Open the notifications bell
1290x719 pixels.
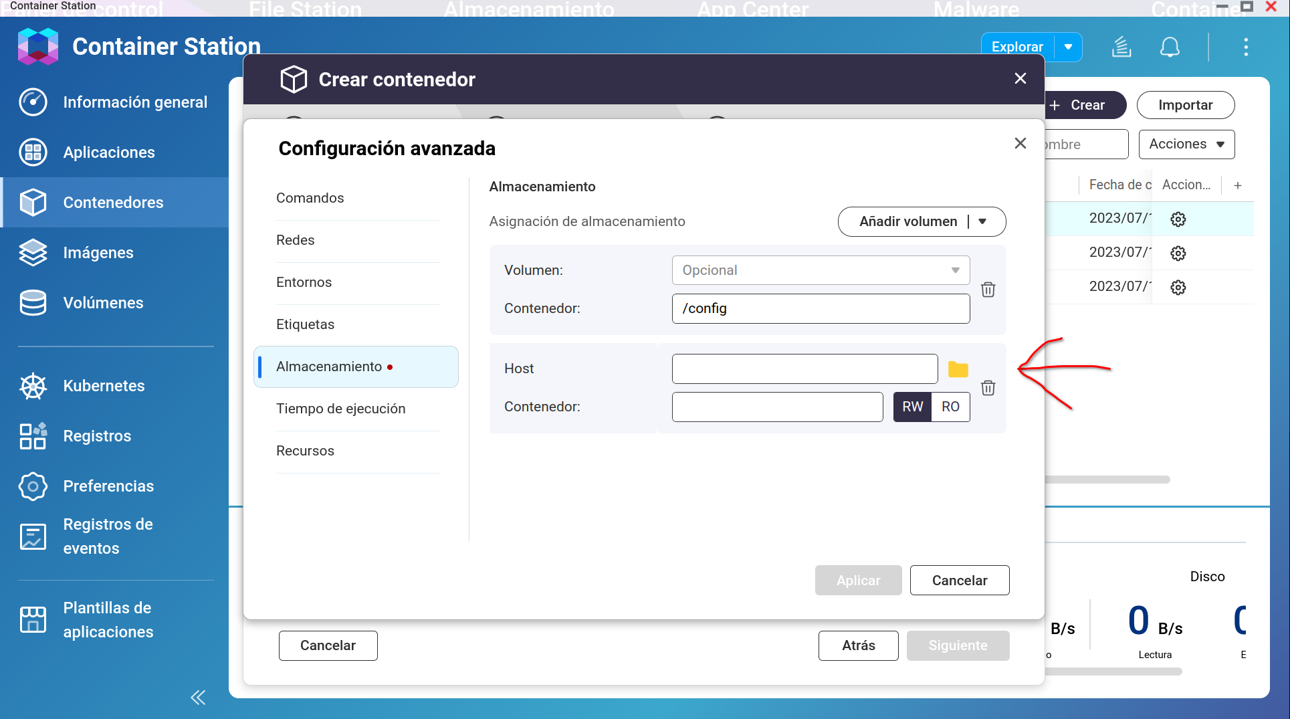(x=1169, y=47)
